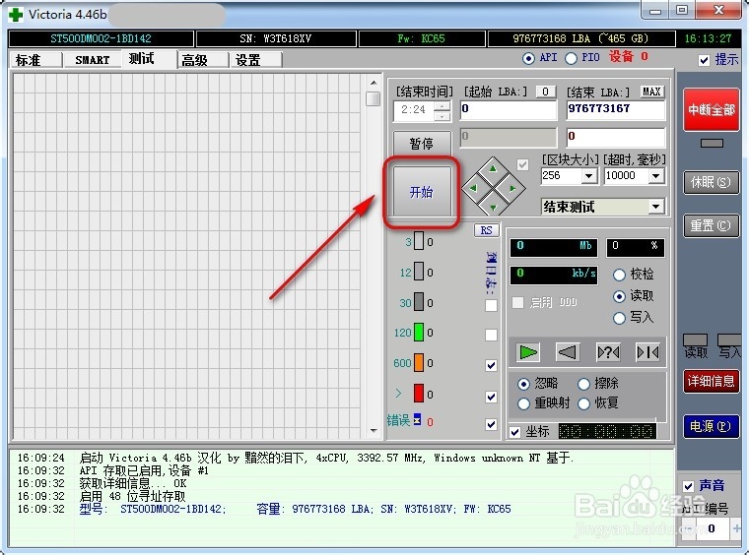Select API access mode
Viewport: 749px width, 555px height.
[x=529, y=58]
